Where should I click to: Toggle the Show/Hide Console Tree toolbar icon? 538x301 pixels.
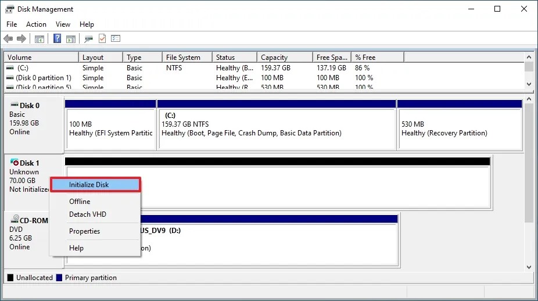[40, 39]
